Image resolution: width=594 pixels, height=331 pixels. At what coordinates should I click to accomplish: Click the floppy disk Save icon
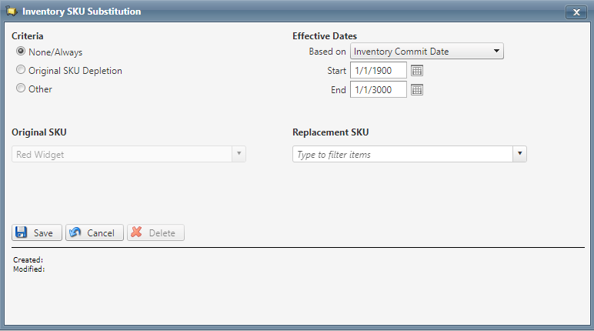point(22,232)
